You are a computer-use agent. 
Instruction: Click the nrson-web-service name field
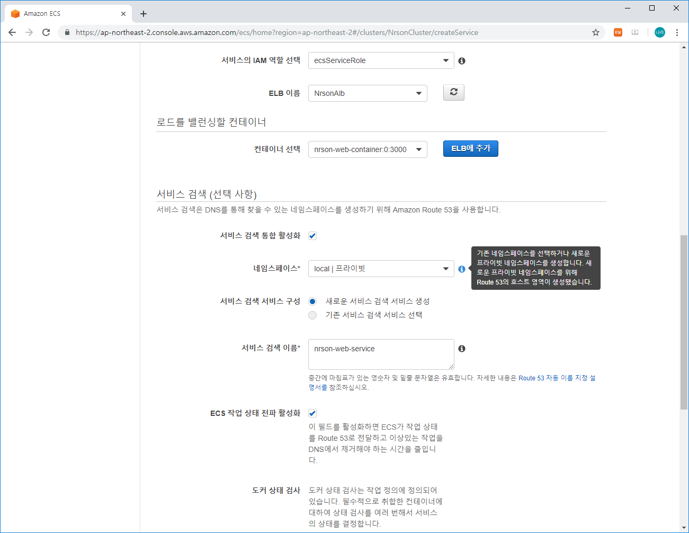[381, 354]
